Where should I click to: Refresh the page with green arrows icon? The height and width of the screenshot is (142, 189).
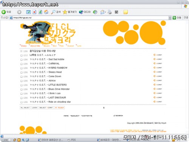point(40,12)
